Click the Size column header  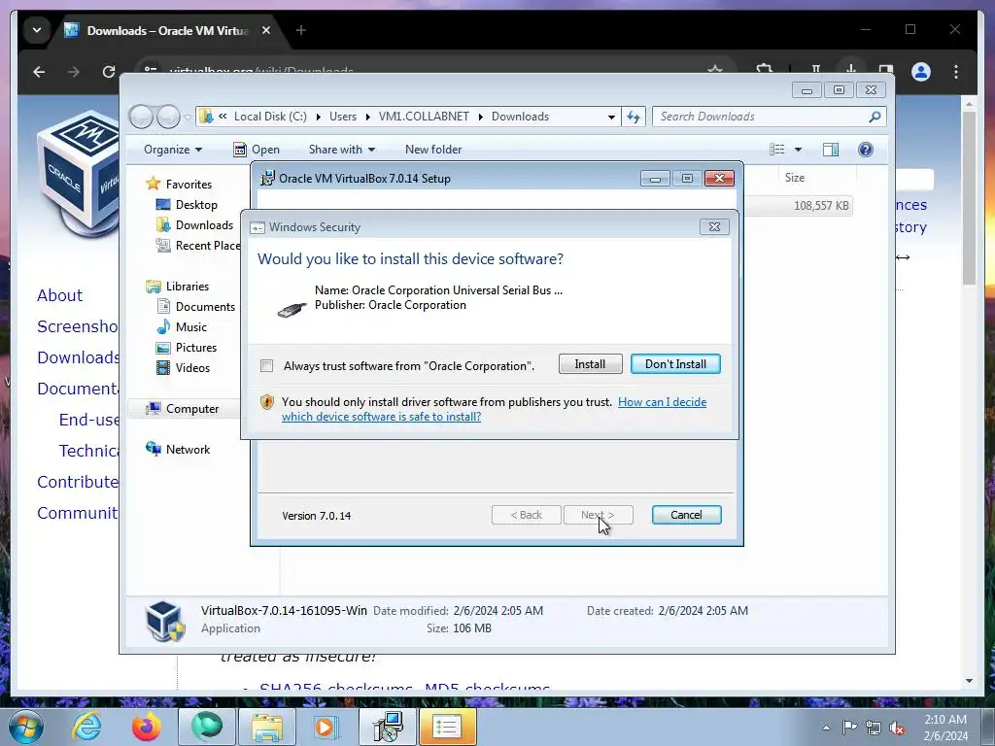click(x=795, y=178)
